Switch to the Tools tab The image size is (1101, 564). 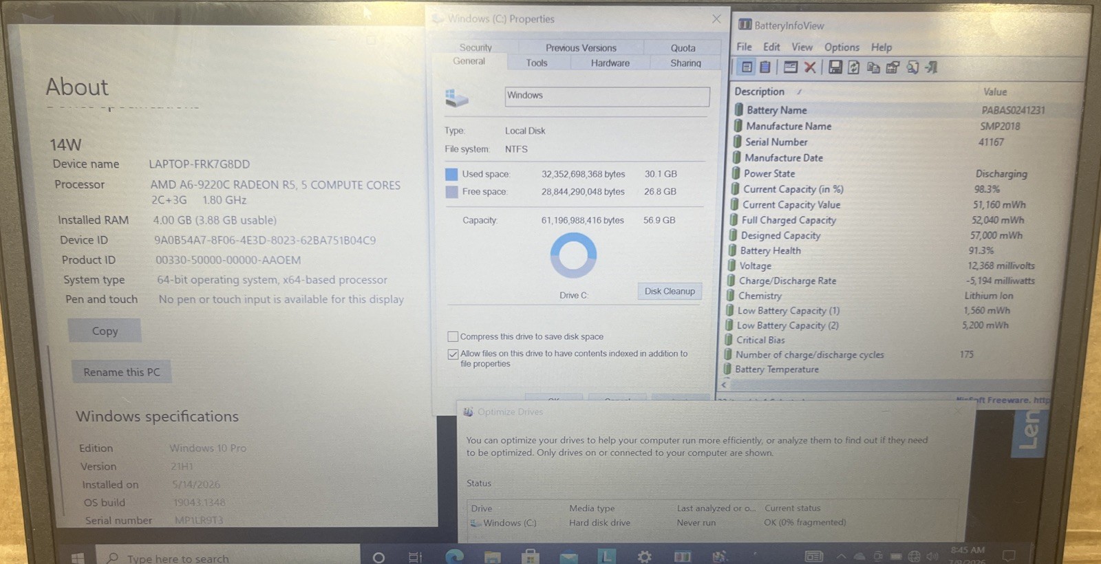coord(537,63)
